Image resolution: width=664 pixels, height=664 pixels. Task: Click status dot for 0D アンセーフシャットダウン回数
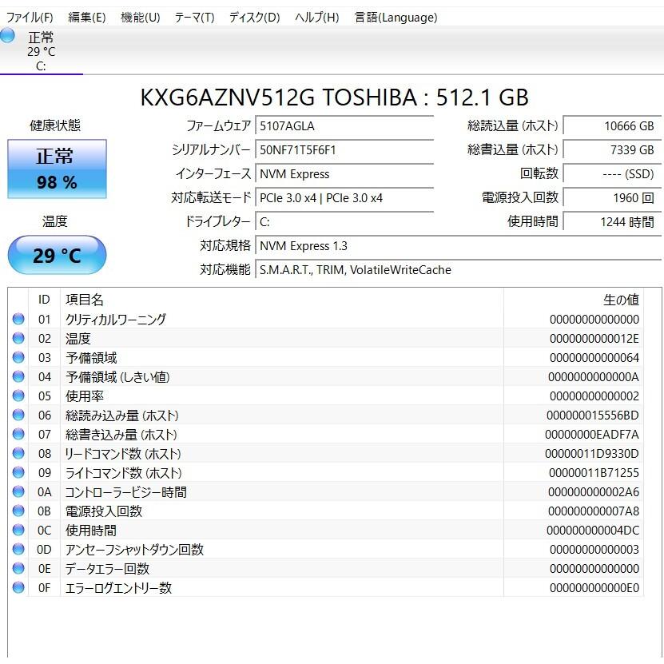pos(18,549)
